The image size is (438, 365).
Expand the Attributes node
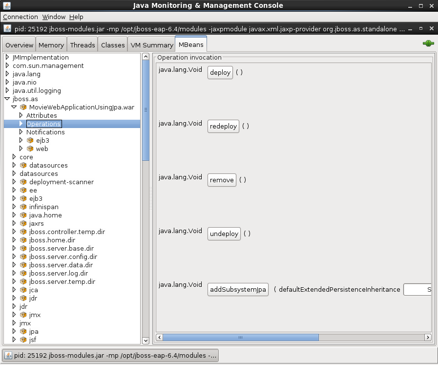(x=21, y=115)
